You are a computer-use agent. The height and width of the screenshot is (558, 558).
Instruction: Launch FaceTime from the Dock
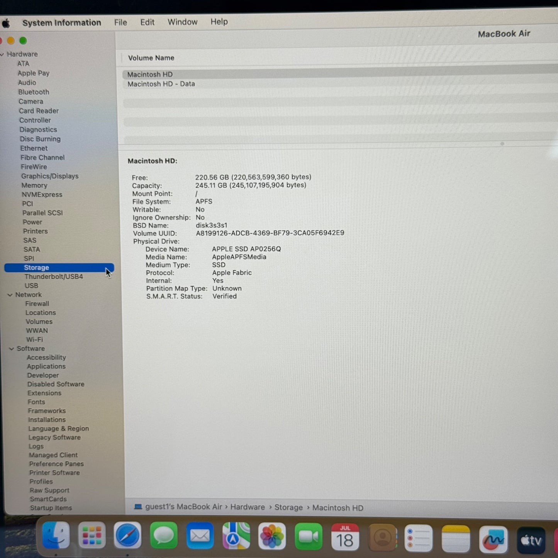click(308, 537)
